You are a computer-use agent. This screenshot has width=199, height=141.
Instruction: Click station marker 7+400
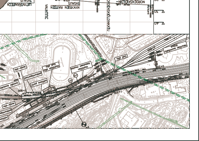[x=164, y=82]
